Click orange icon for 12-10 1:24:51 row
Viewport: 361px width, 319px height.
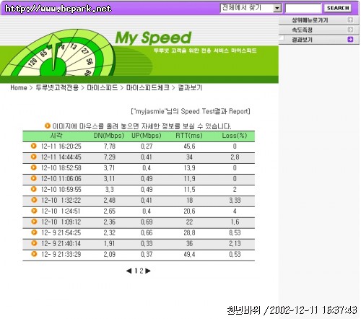[x=34, y=211]
